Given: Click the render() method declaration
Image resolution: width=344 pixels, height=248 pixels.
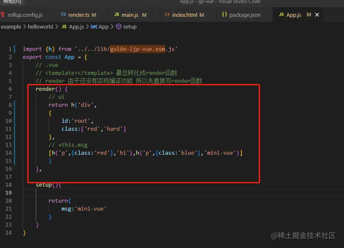Looking at the screenshot, I should tap(52, 89).
